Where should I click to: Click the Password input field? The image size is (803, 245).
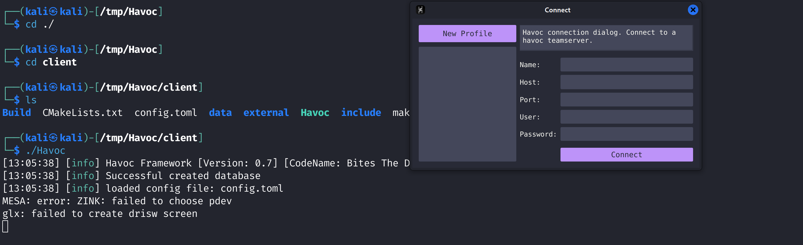point(626,134)
